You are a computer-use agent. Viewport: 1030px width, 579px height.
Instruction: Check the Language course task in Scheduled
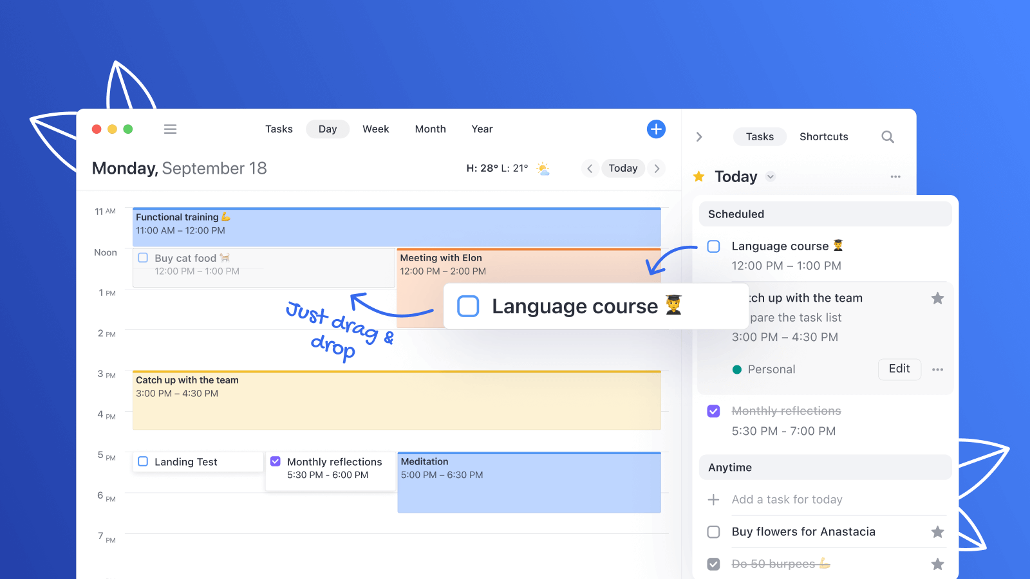[713, 246]
